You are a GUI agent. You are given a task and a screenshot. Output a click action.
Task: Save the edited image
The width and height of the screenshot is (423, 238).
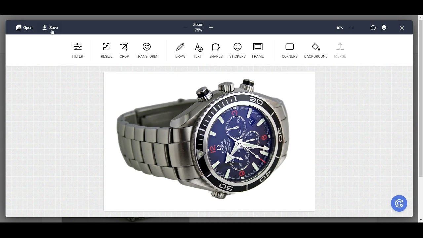tap(50, 28)
